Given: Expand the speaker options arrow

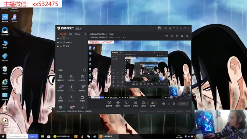Looking at the screenshot, I should [156, 103].
